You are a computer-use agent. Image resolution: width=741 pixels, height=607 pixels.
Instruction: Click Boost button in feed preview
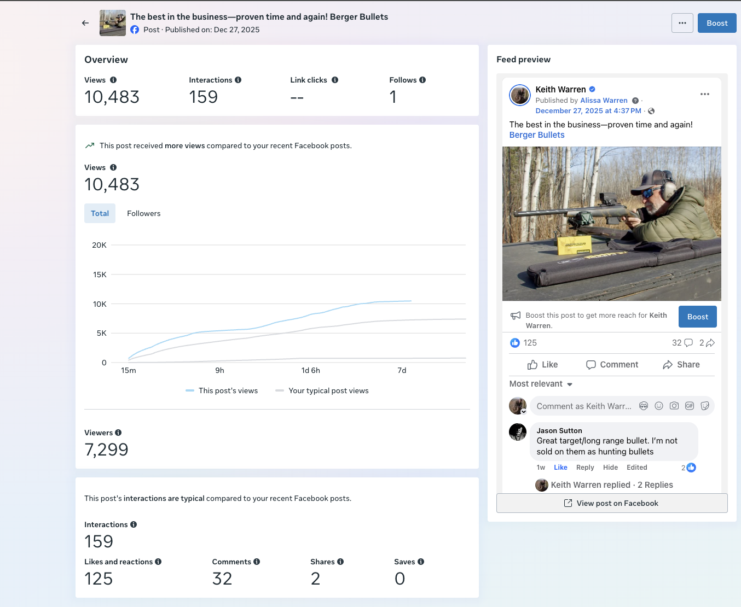coord(698,317)
